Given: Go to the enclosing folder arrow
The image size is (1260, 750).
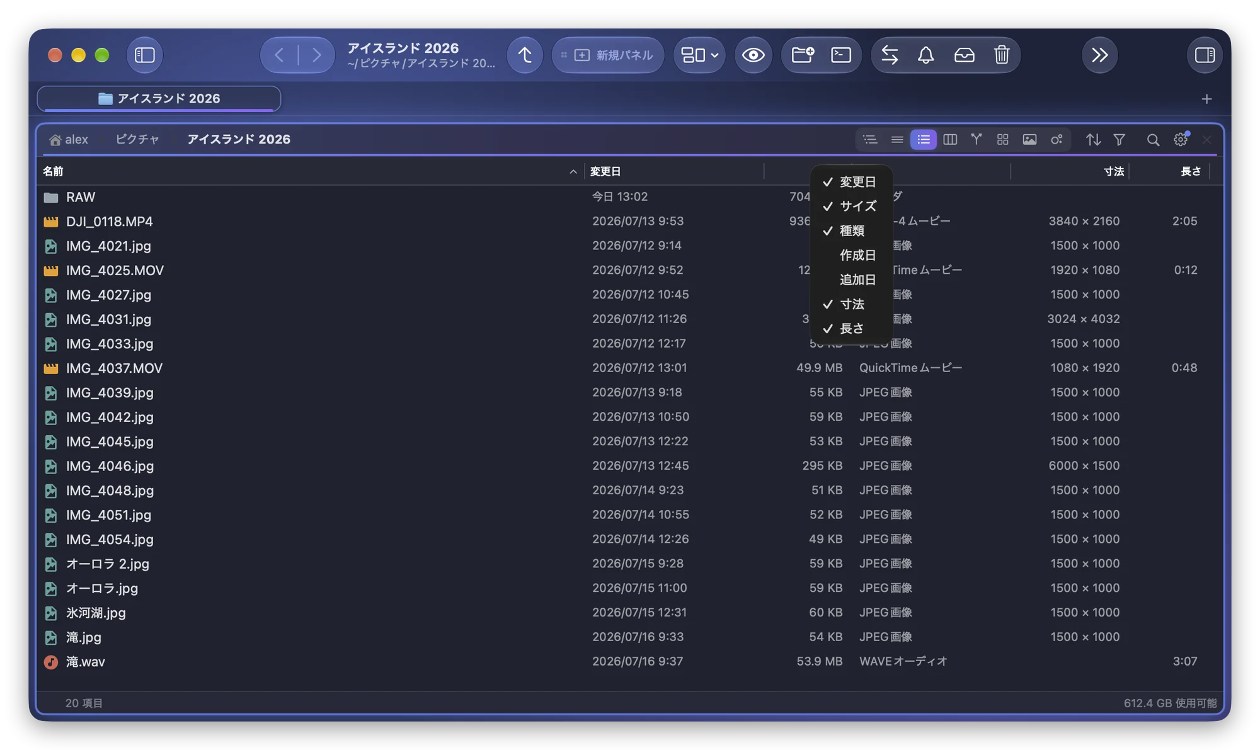Looking at the screenshot, I should pos(525,55).
